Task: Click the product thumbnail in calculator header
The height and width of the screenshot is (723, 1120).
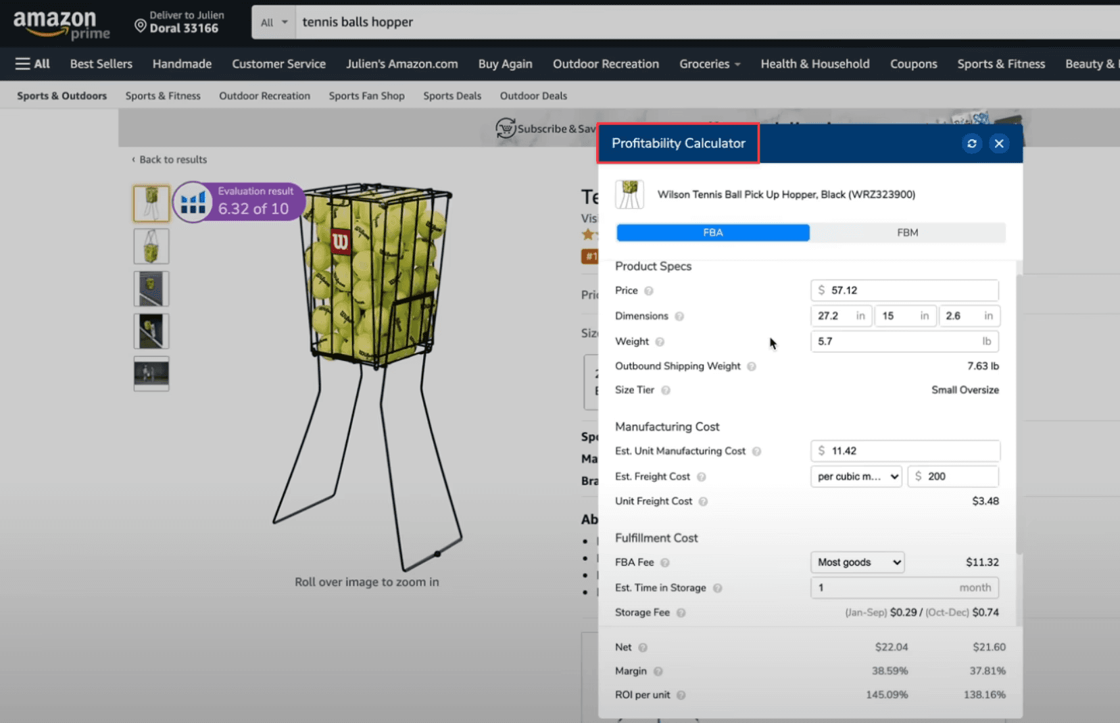Action: pos(629,195)
